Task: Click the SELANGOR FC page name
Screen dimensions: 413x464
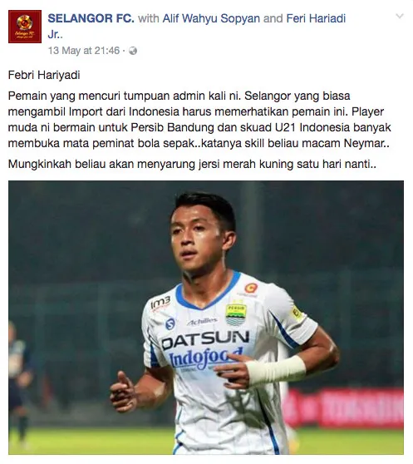Action: 91,18
